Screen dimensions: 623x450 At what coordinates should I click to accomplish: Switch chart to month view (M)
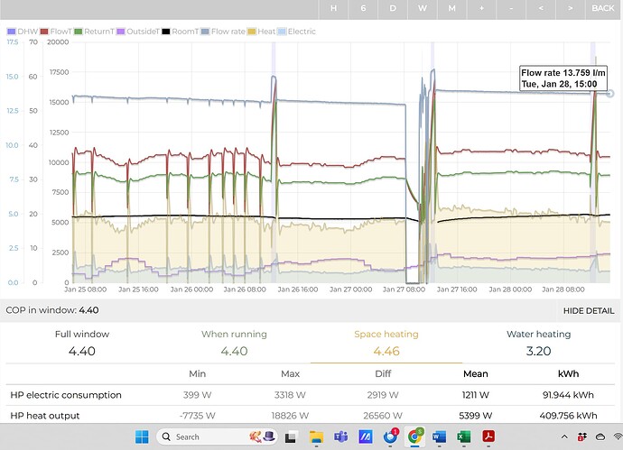click(451, 9)
